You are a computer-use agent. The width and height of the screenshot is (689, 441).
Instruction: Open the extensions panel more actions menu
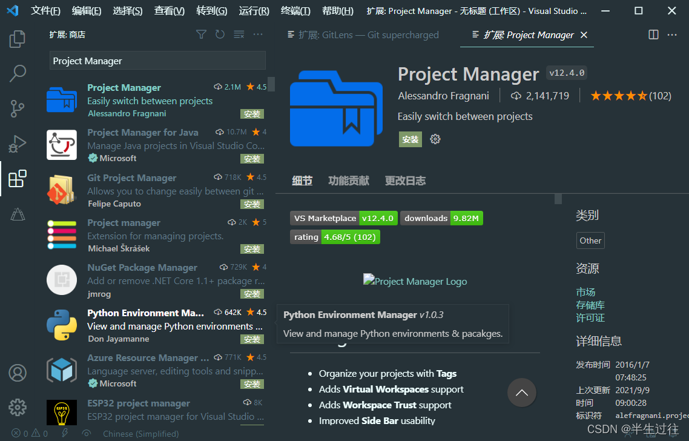click(x=258, y=35)
